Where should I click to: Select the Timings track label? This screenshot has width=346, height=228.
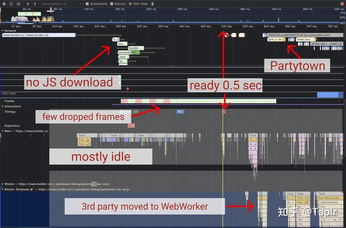[10, 112]
